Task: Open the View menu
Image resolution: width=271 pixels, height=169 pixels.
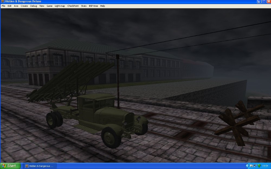Action: 41,6
